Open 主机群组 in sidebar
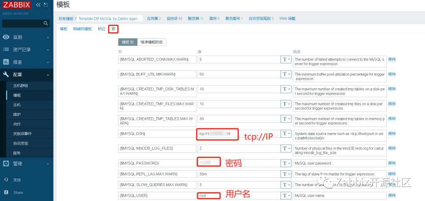The image size is (425, 201). pyautogui.click(x=20, y=86)
